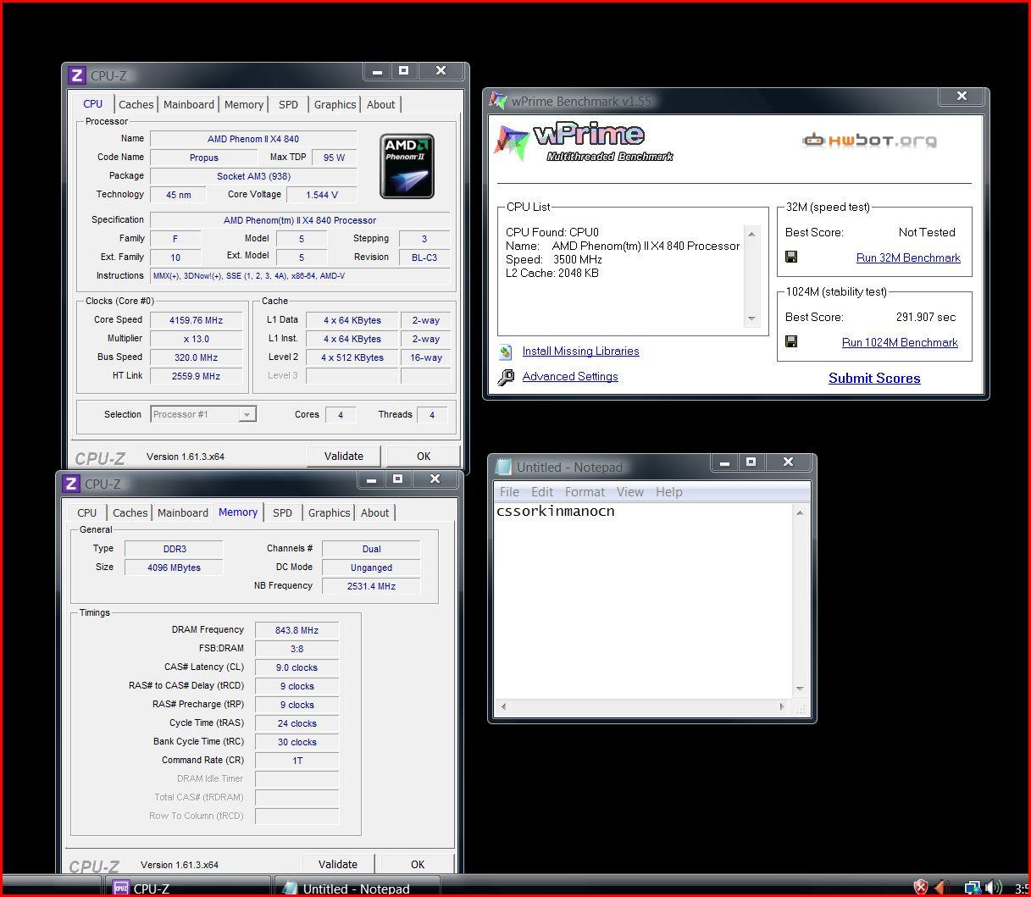Click Command Rate value 1T
This screenshot has width=1031, height=897.
[297, 761]
